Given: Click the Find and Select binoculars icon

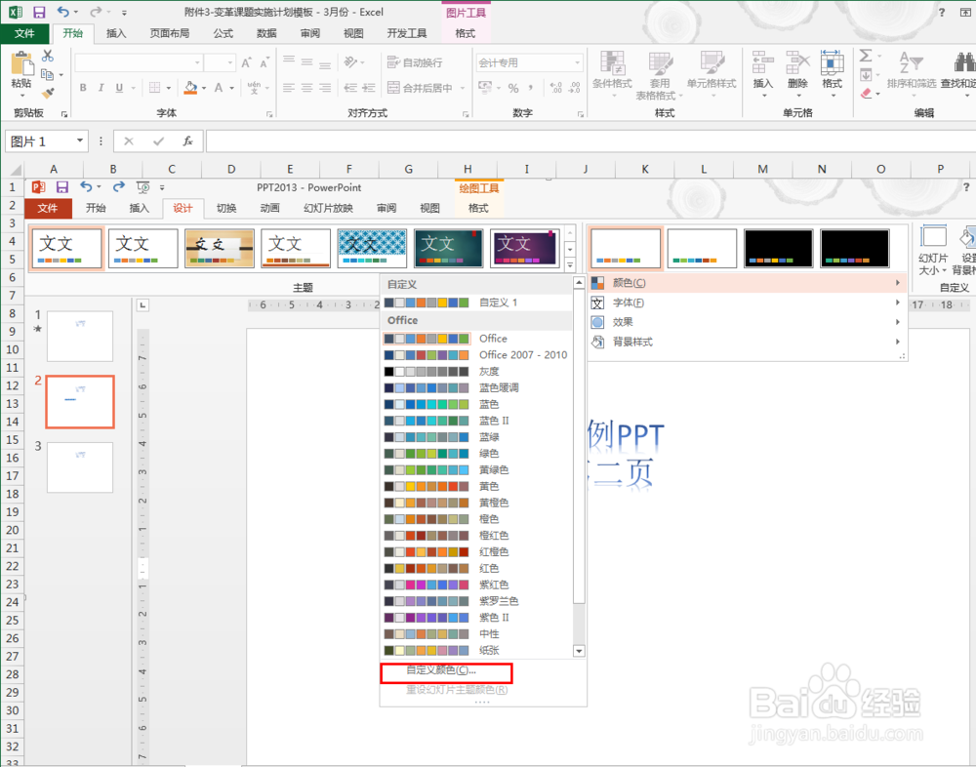Looking at the screenshot, I should tap(964, 62).
